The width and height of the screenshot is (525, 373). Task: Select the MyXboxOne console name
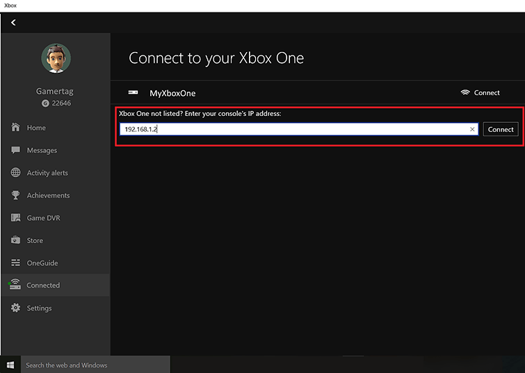click(172, 93)
